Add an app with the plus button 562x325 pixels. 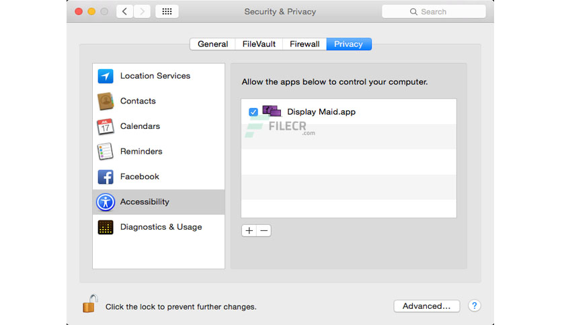pyautogui.click(x=249, y=230)
